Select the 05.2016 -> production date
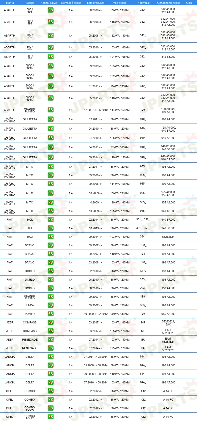This screenshot has height=421, width=197. [x=95, y=57]
